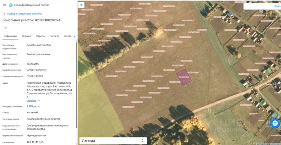Viewport: 281px width, 145px height.
Task: Go back via Назад в найденные объекты
Action: (x=25, y=14)
